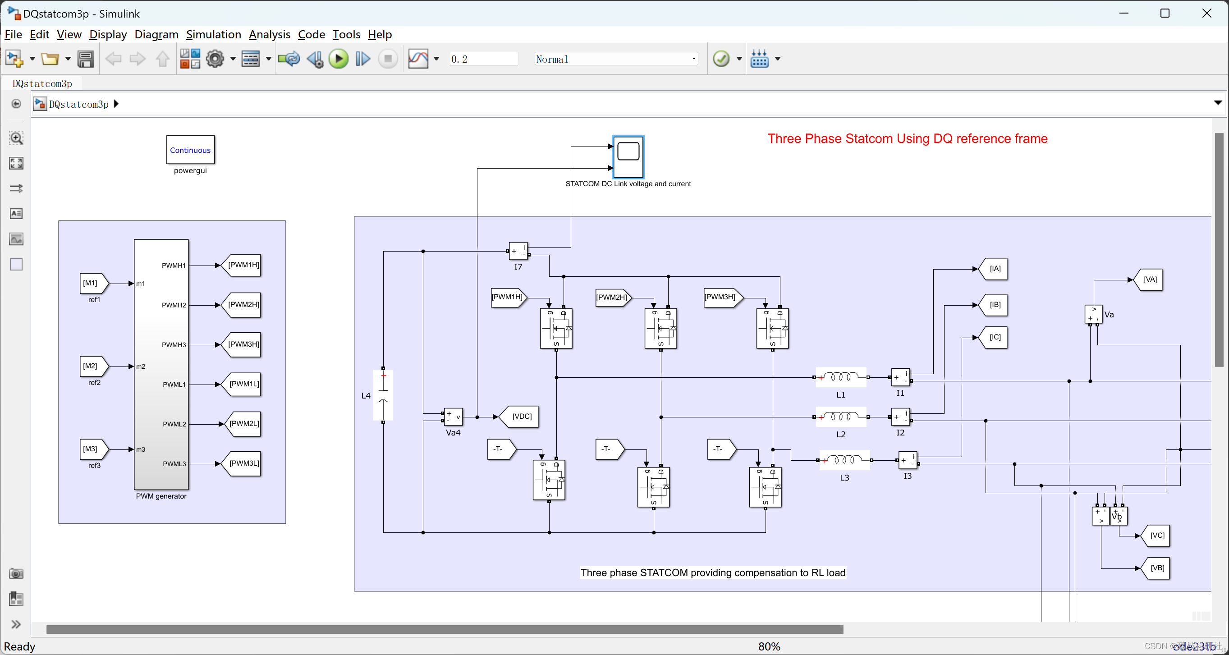Open Model Configuration Parameters gear icon

pyautogui.click(x=215, y=59)
